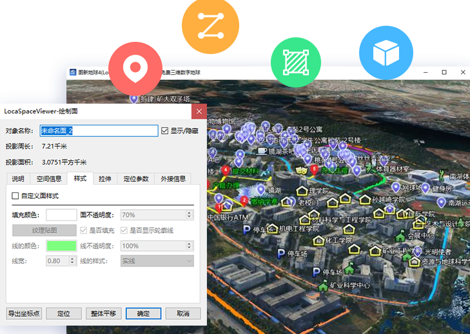Click the 确定 button
The image size is (470, 334).
coord(143,313)
